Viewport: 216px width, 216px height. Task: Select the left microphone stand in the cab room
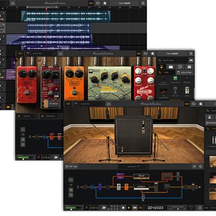click(109, 146)
